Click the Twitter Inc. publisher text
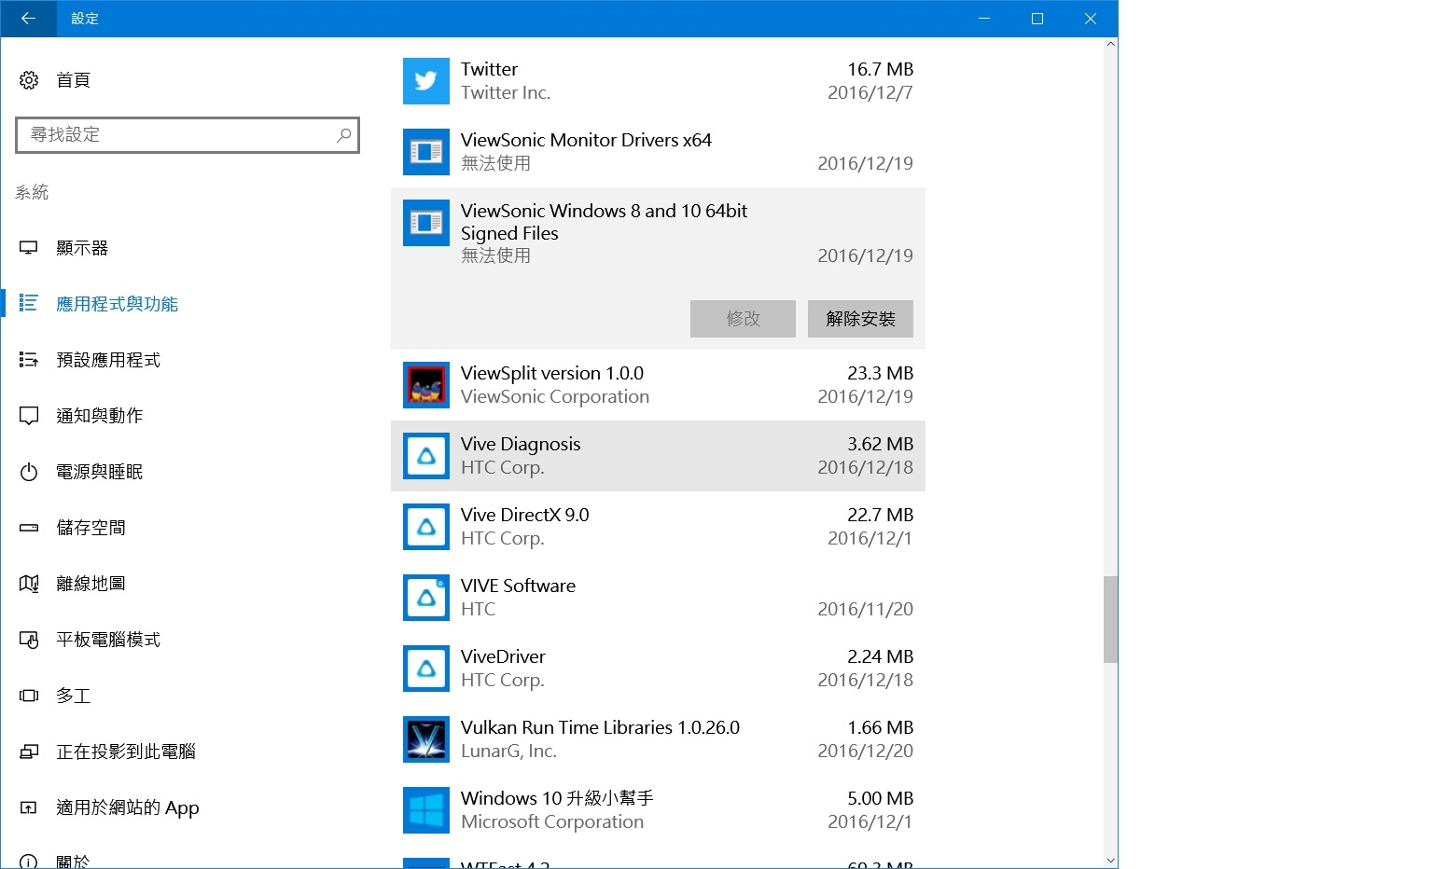1433x869 pixels. tap(506, 92)
